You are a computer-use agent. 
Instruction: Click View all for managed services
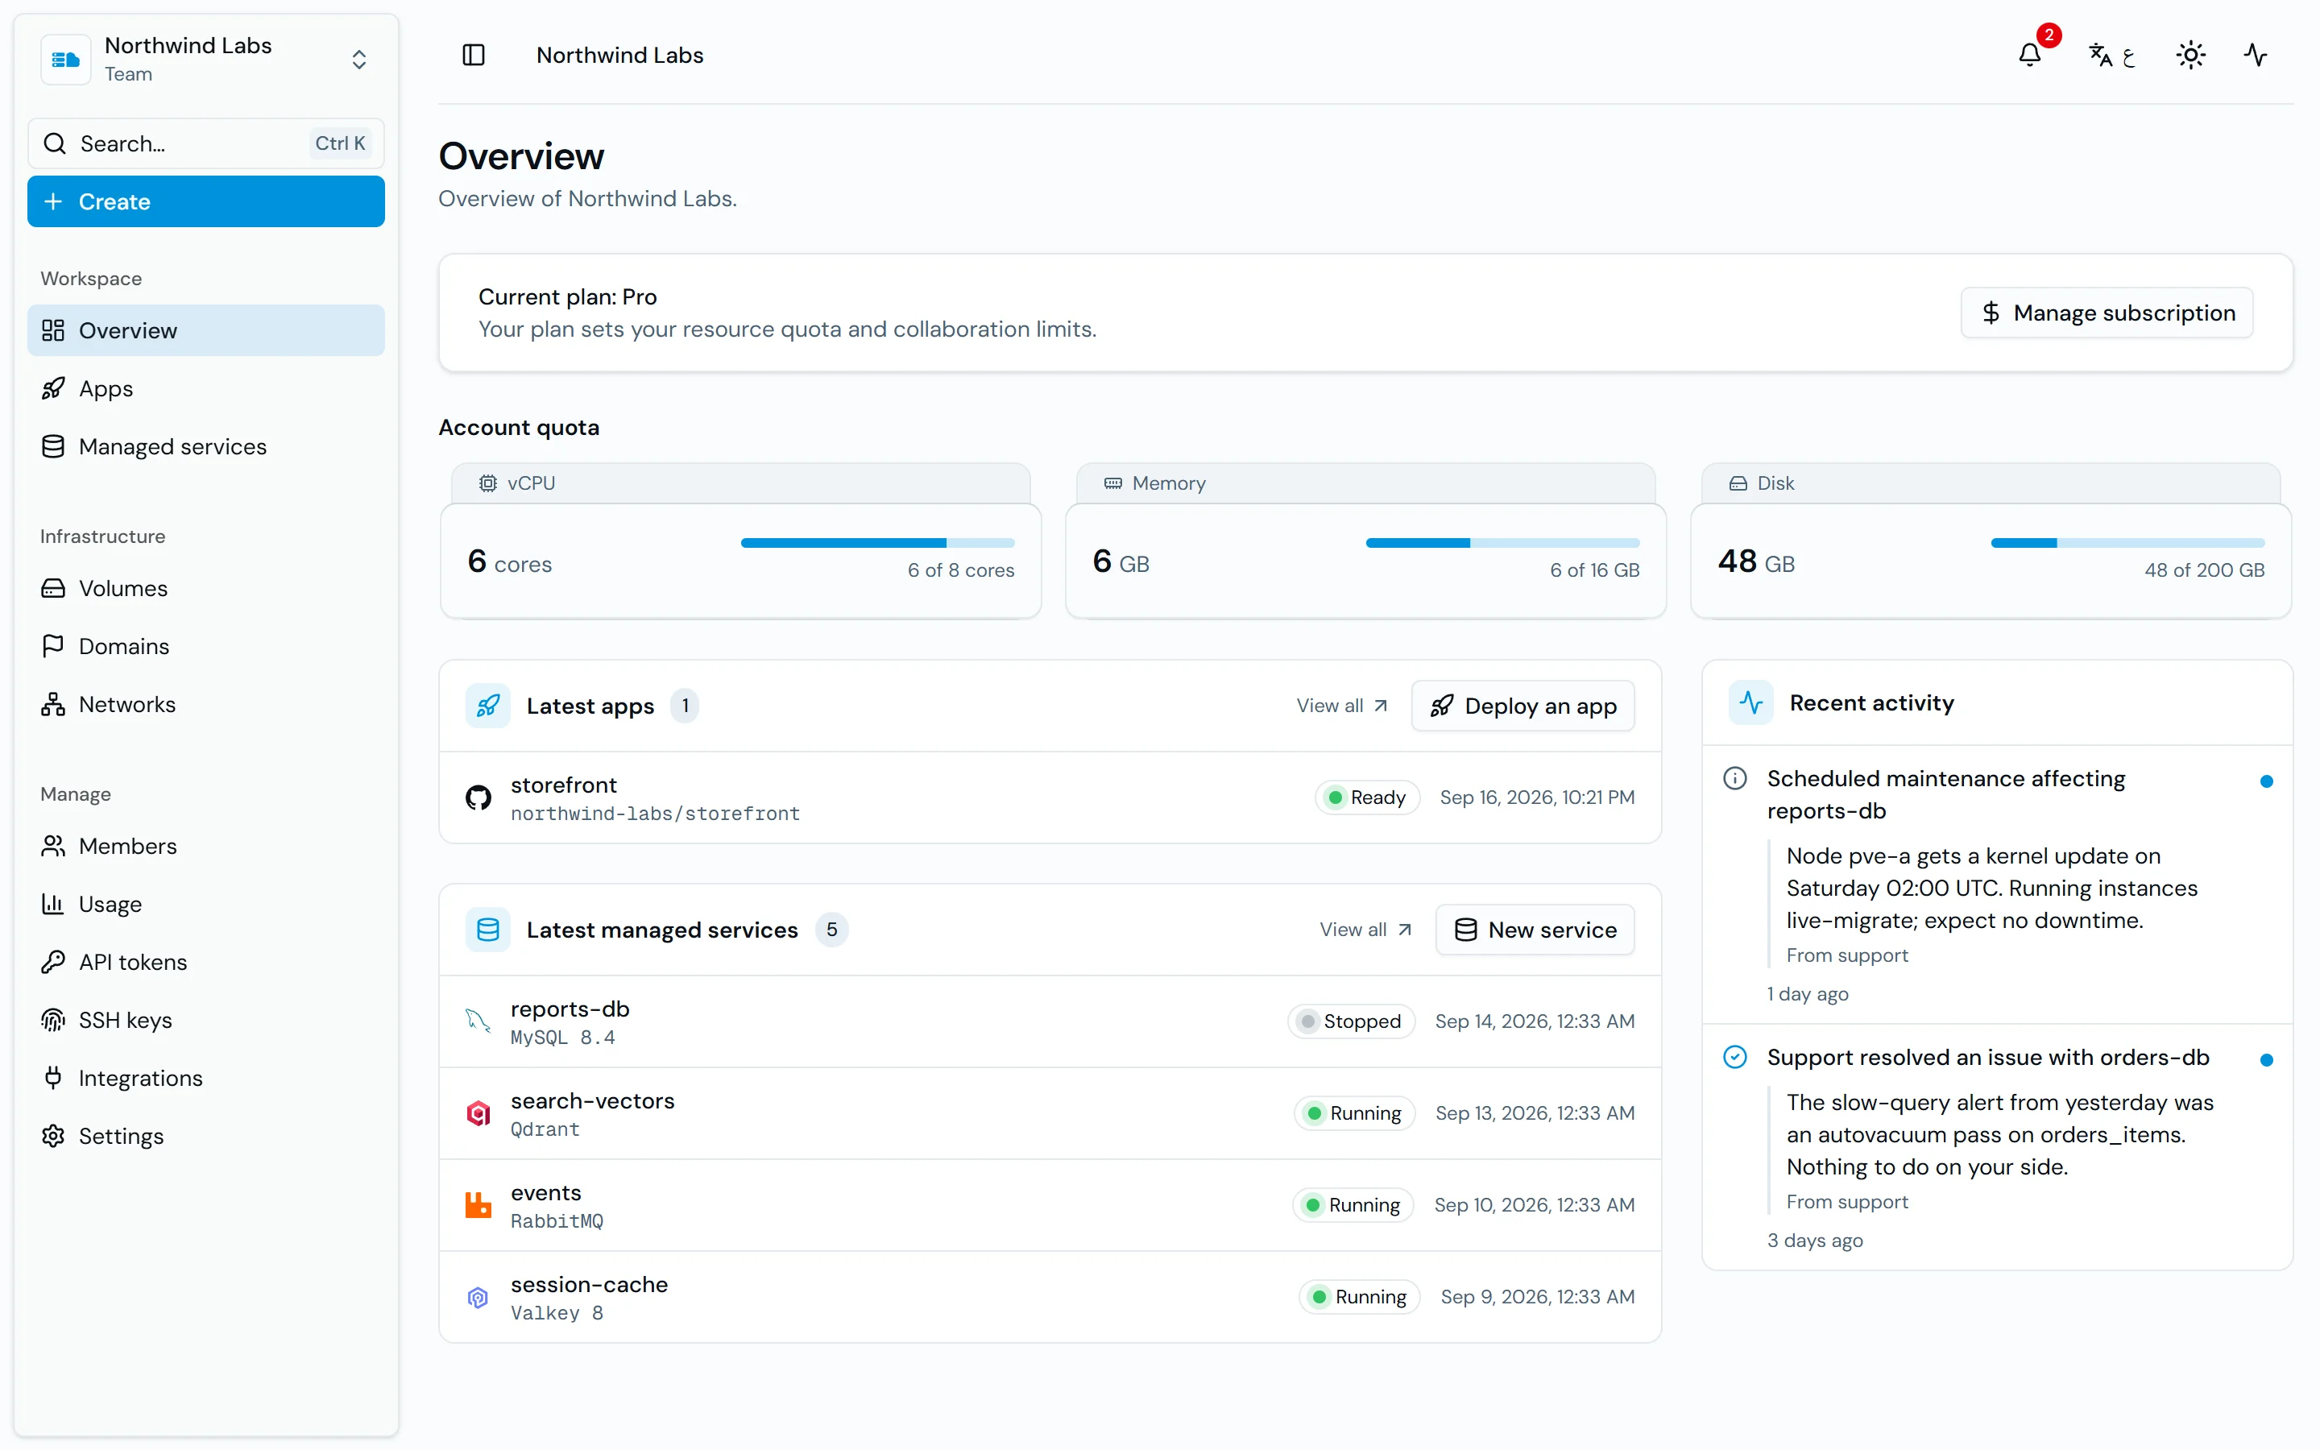(x=1365, y=930)
